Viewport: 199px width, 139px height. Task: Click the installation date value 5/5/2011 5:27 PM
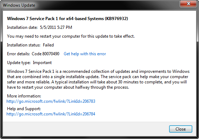[x=56, y=27]
